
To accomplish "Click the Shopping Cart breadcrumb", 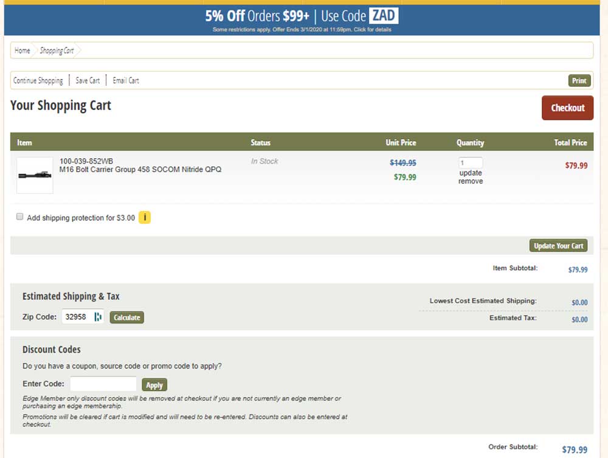I will (57, 50).
